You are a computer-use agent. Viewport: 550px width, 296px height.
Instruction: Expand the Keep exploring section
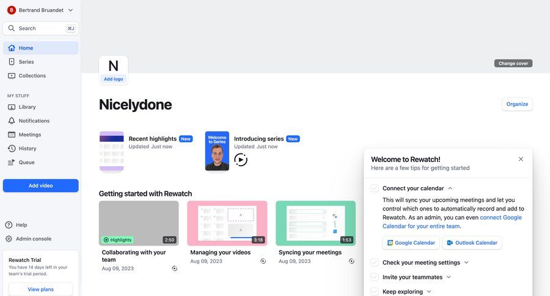(429, 292)
